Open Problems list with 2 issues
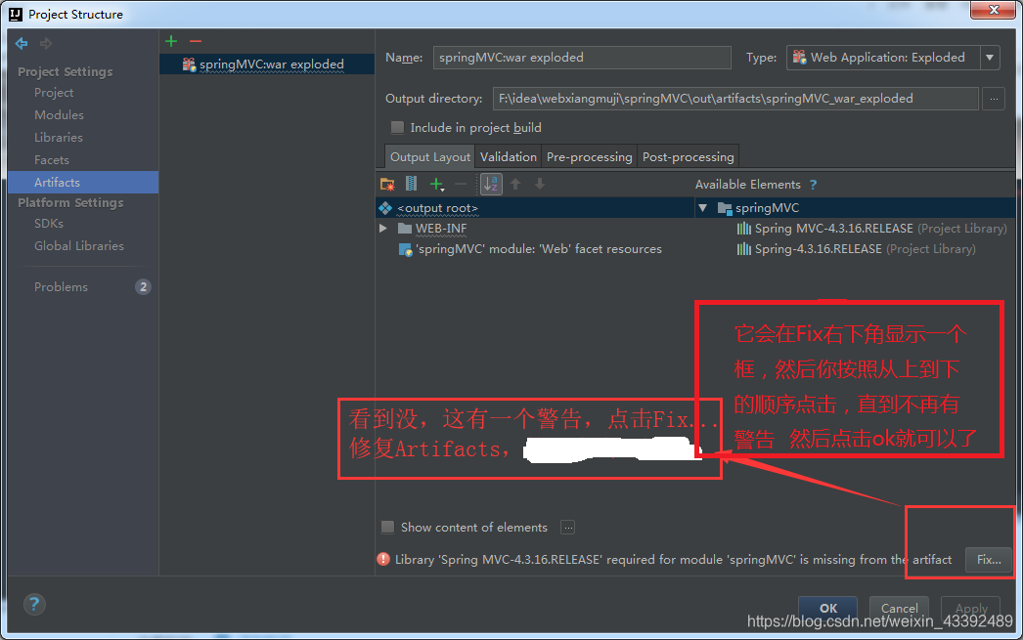 61,286
